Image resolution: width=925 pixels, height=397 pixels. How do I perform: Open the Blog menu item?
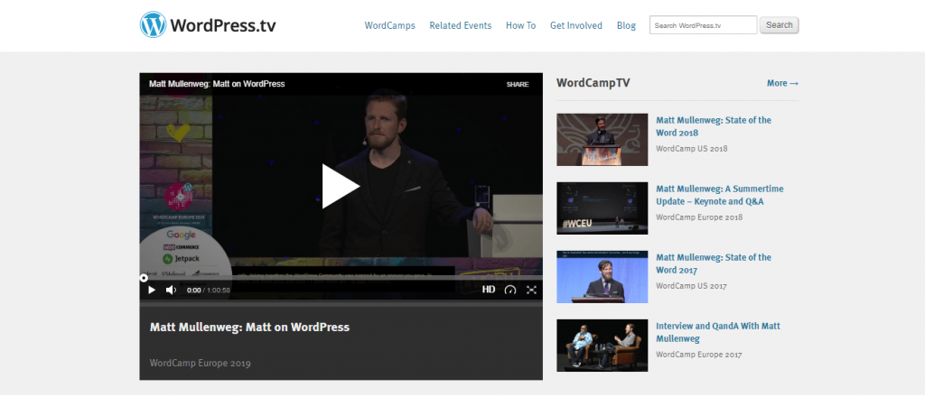click(627, 25)
